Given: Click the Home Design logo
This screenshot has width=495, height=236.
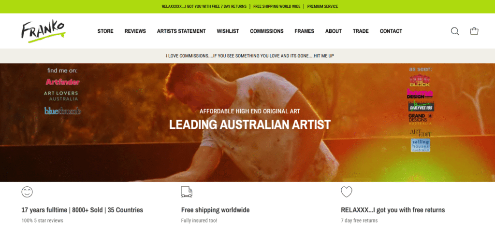Looking at the screenshot, I should tap(420, 94).
